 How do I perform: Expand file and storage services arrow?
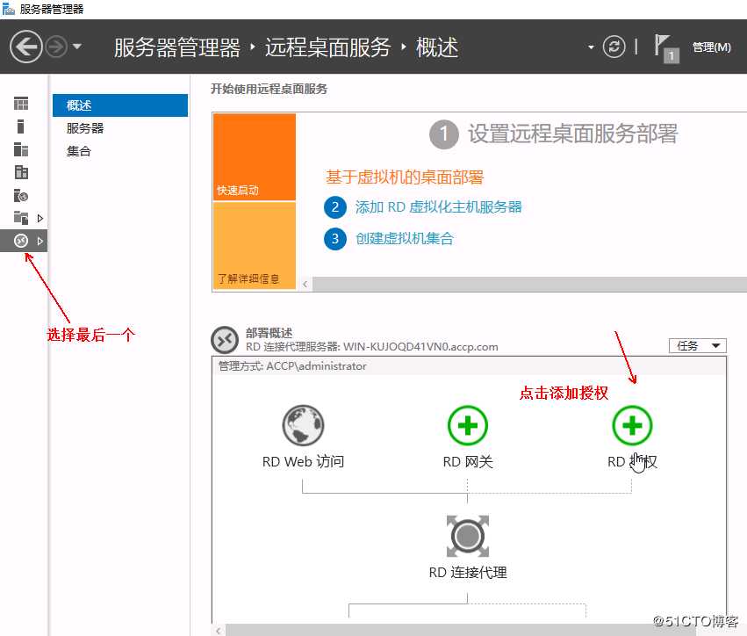point(40,219)
